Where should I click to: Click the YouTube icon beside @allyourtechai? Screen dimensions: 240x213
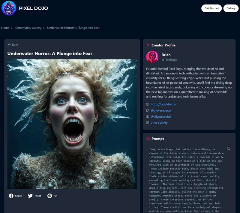coord(148,117)
